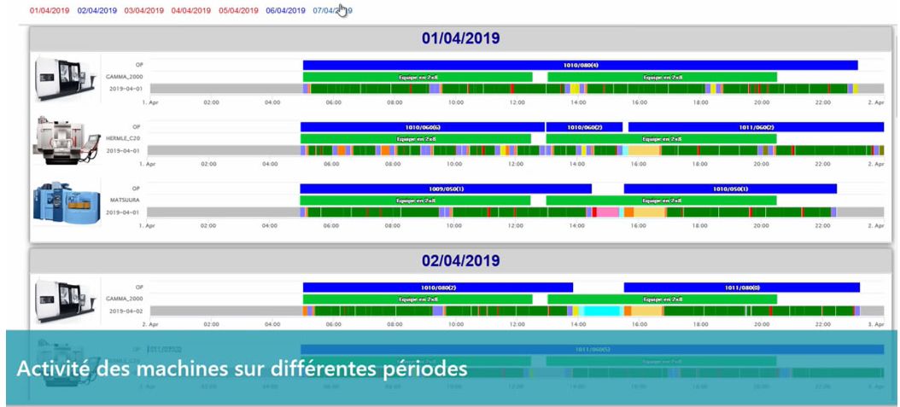Image resolution: width=900 pixels, height=407 pixels.
Task: Open the 02/04/2019 date link
Action: (96, 11)
